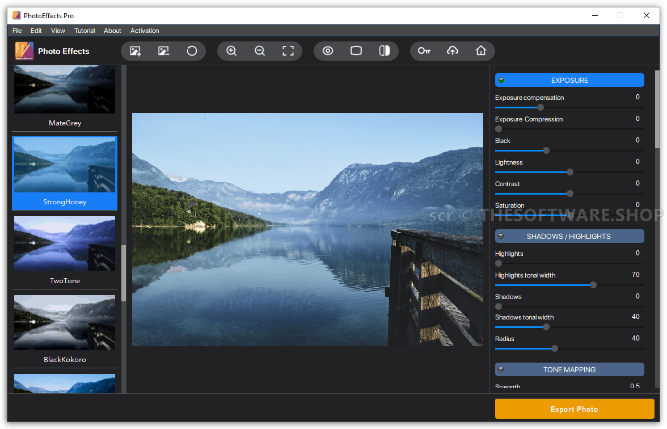This screenshot has width=667, height=429.
Task: Expand the TONE MAPPING section header
Action: pos(569,369)
